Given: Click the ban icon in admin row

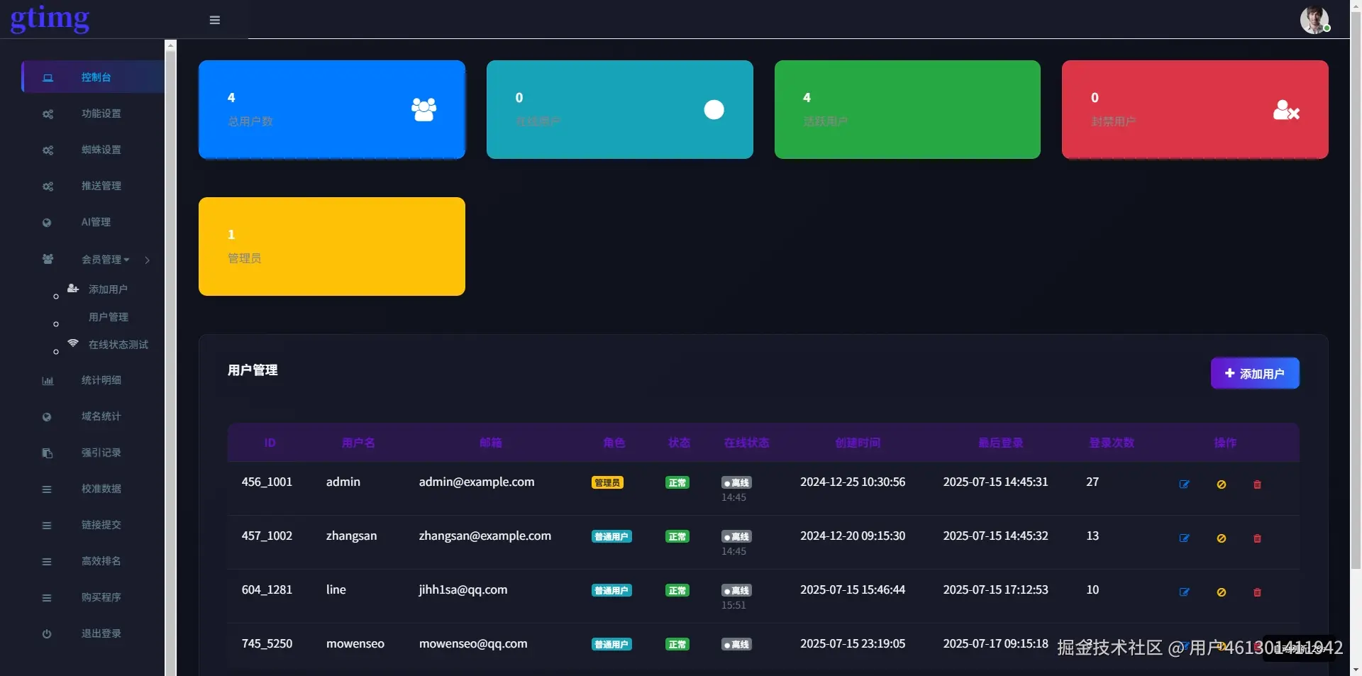Looking at the screenshot, I should click(1222, 484).
